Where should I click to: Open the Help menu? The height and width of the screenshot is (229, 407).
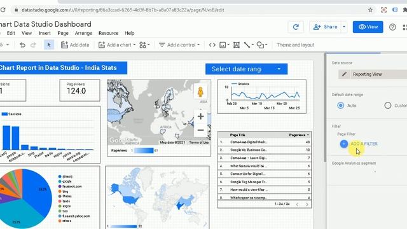(130, 33)
